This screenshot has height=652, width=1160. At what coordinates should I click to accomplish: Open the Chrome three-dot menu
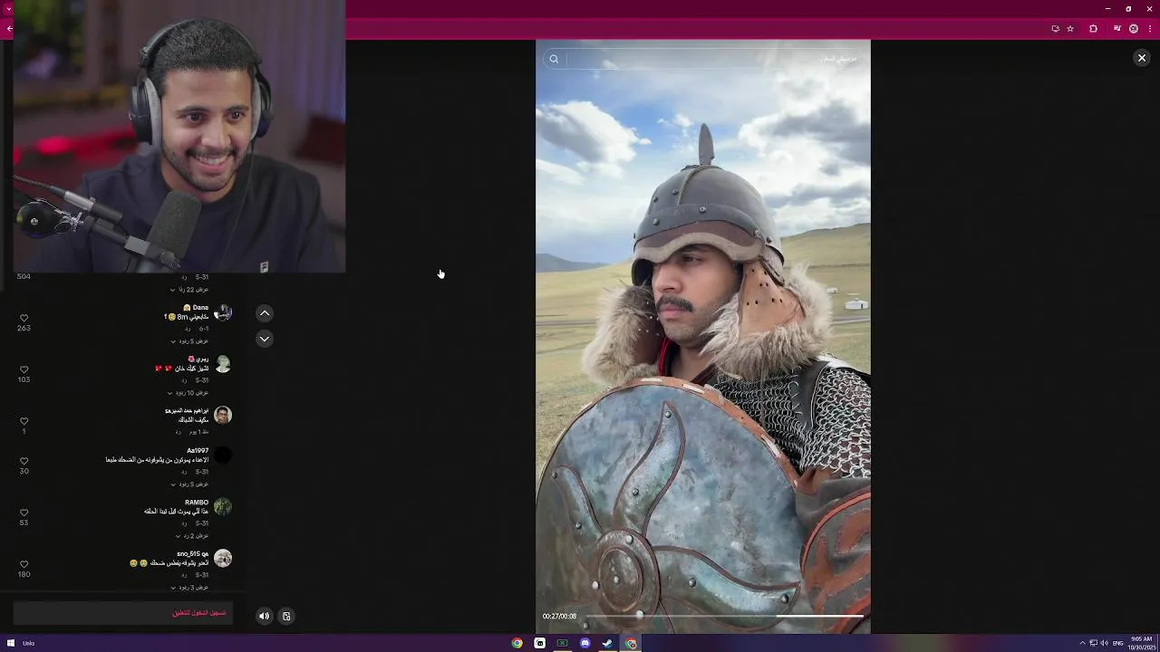click(x=1150, y=29)
